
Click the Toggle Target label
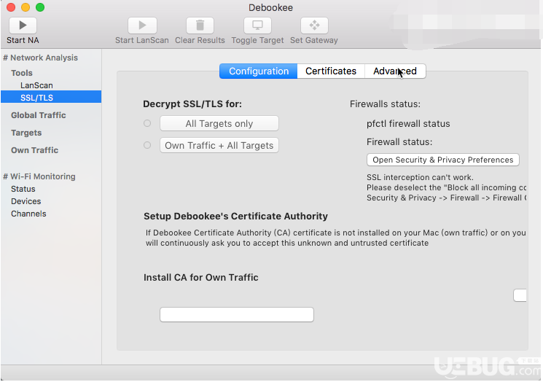click(x=257, y=41)
